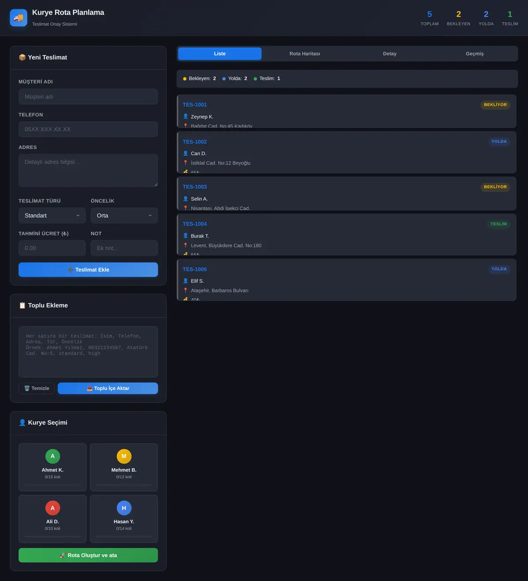Click the person icon next to Selin A.

186,199
